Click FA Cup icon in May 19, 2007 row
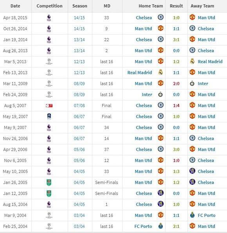227x233 pixels. coord(49,116)
